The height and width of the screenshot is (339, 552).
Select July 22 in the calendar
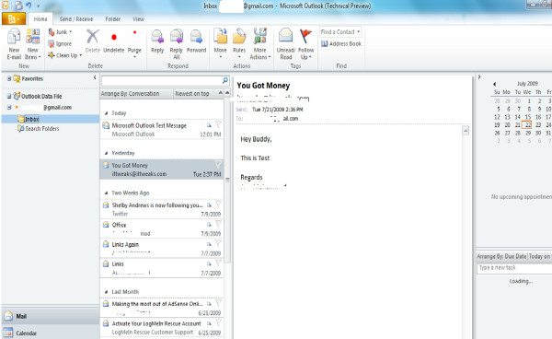[527, 124]
